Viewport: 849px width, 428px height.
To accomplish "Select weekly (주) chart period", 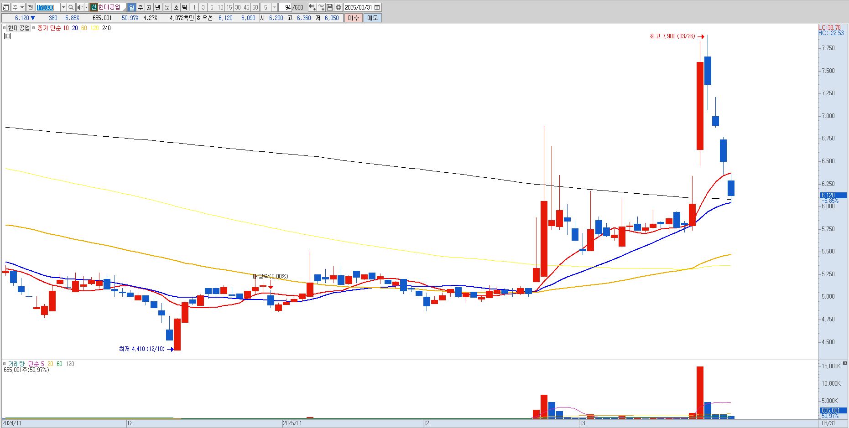I will tap(140, 7).
